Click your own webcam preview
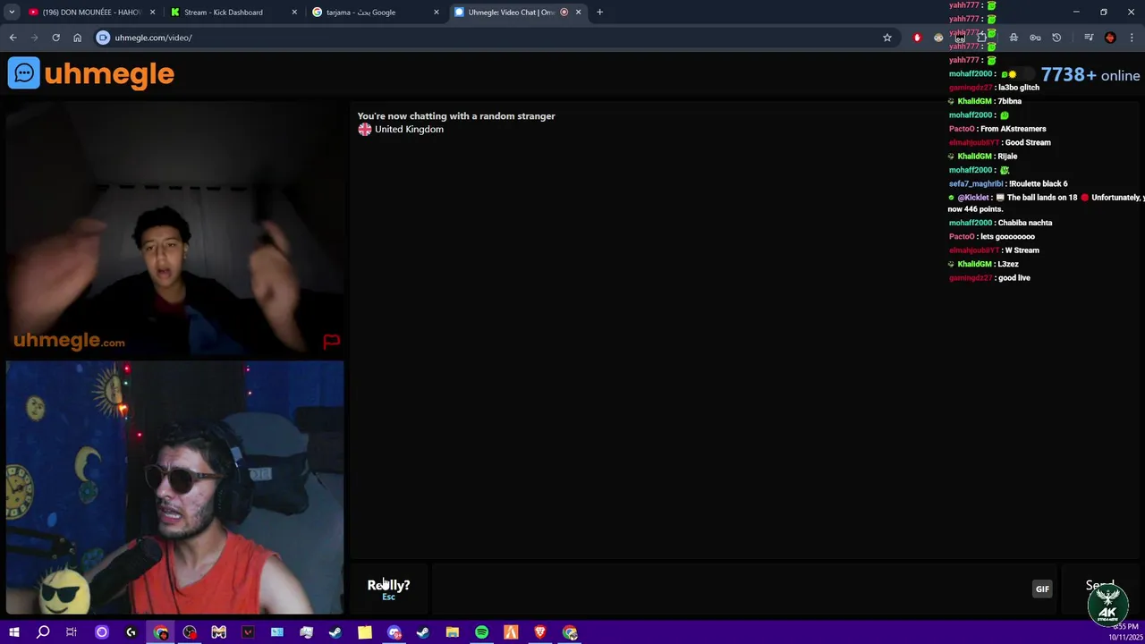Image resolution: width=1145 pixels, height=644 pixels. [174, 487]
